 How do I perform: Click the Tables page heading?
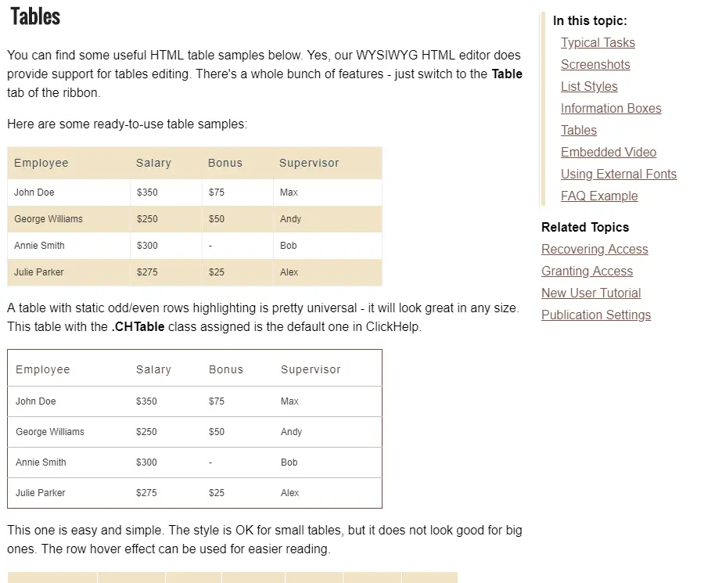[x=35, y=16]
